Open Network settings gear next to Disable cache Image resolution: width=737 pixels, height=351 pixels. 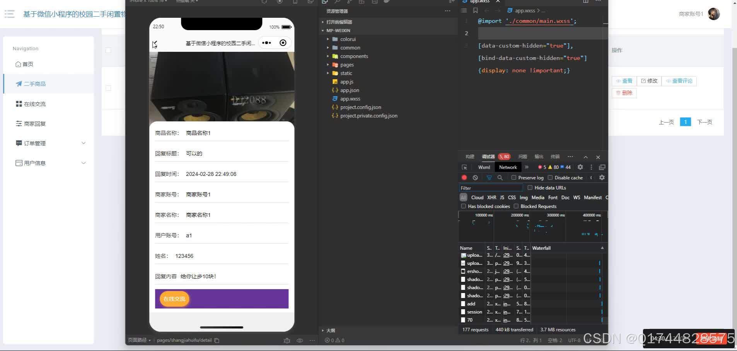pos(602,177)
